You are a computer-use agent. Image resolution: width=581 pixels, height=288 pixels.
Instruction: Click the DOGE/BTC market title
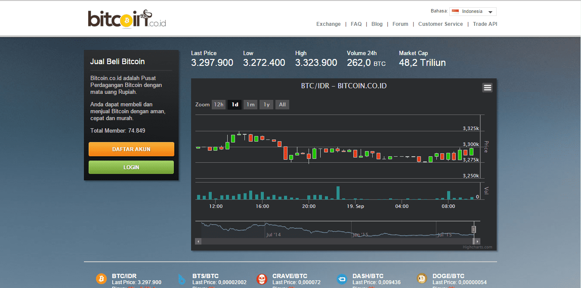448,276
